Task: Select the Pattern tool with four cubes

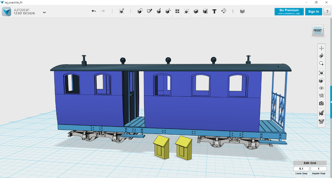Action: [177, 11]
